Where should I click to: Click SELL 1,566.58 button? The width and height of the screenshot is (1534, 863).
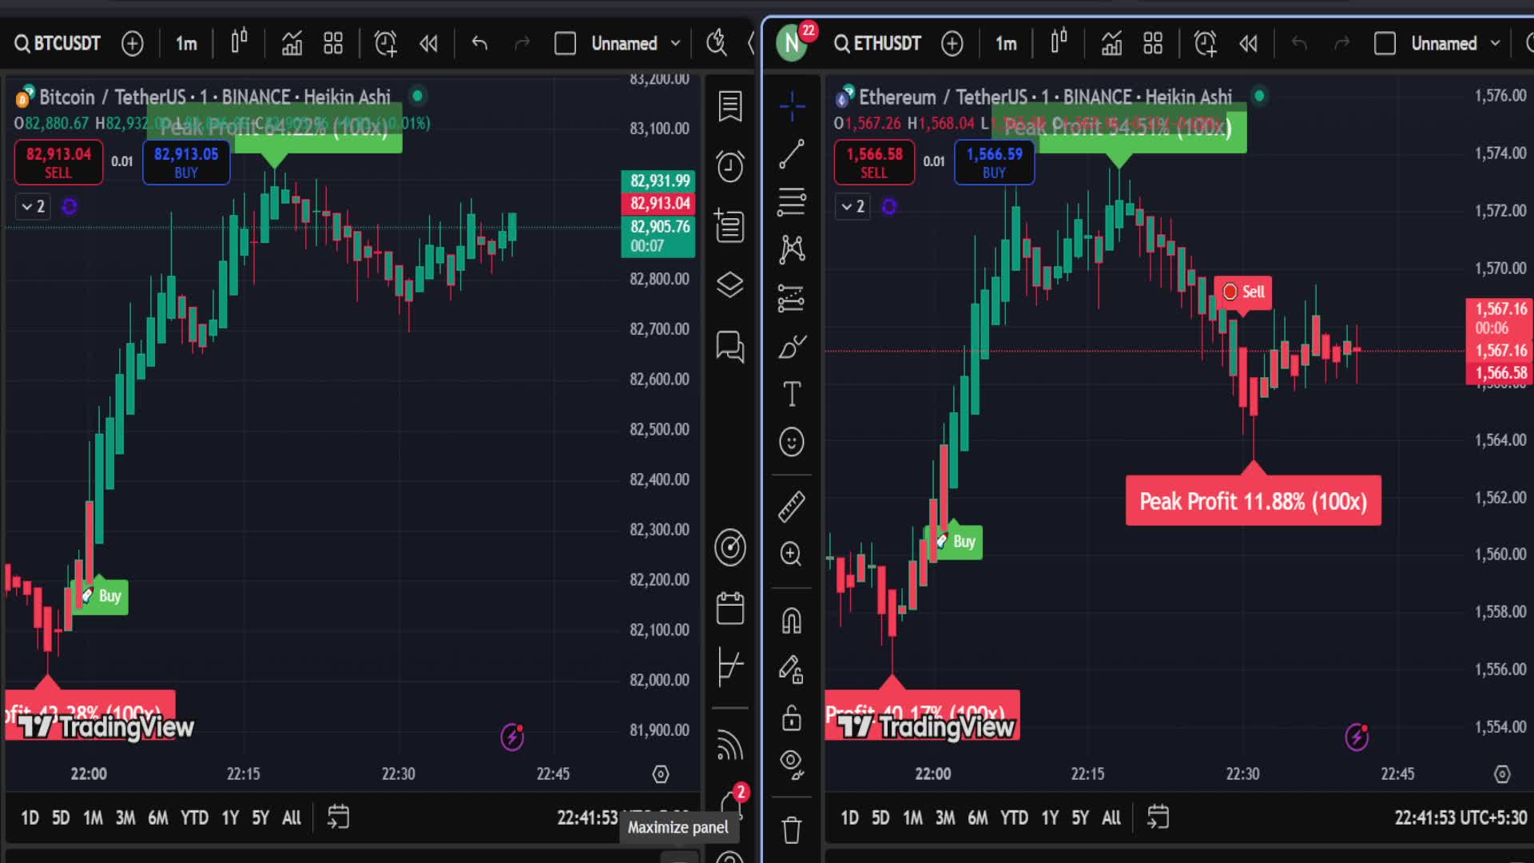[874, 162]
